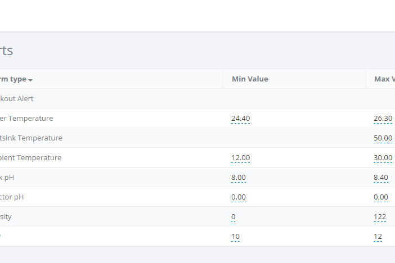Edit water temperature max value 26.30

pos(383,118)
